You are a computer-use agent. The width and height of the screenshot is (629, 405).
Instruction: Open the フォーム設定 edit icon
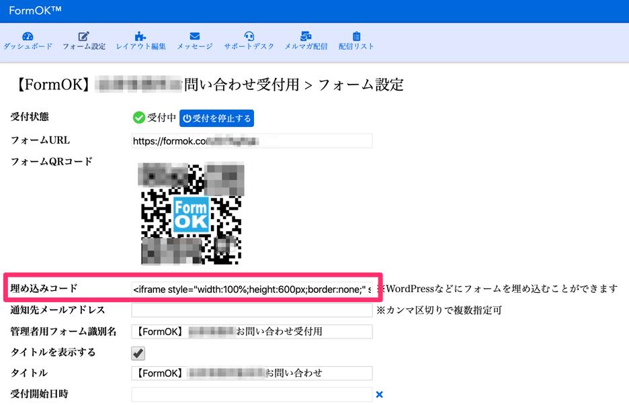(x=83, y=36)
